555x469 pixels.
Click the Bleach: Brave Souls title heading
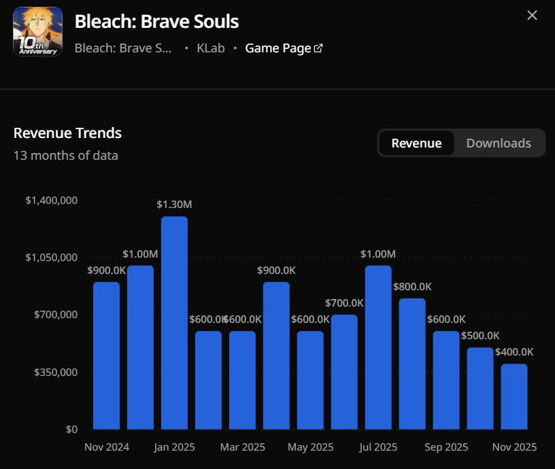click(156, 21)
